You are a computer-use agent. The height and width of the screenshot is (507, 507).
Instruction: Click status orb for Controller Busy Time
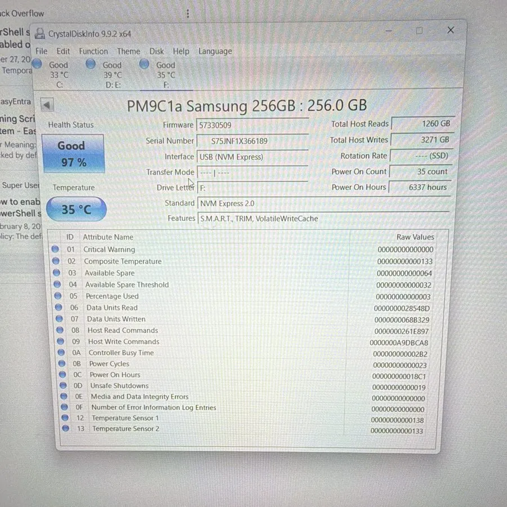[x=61, y=352]
